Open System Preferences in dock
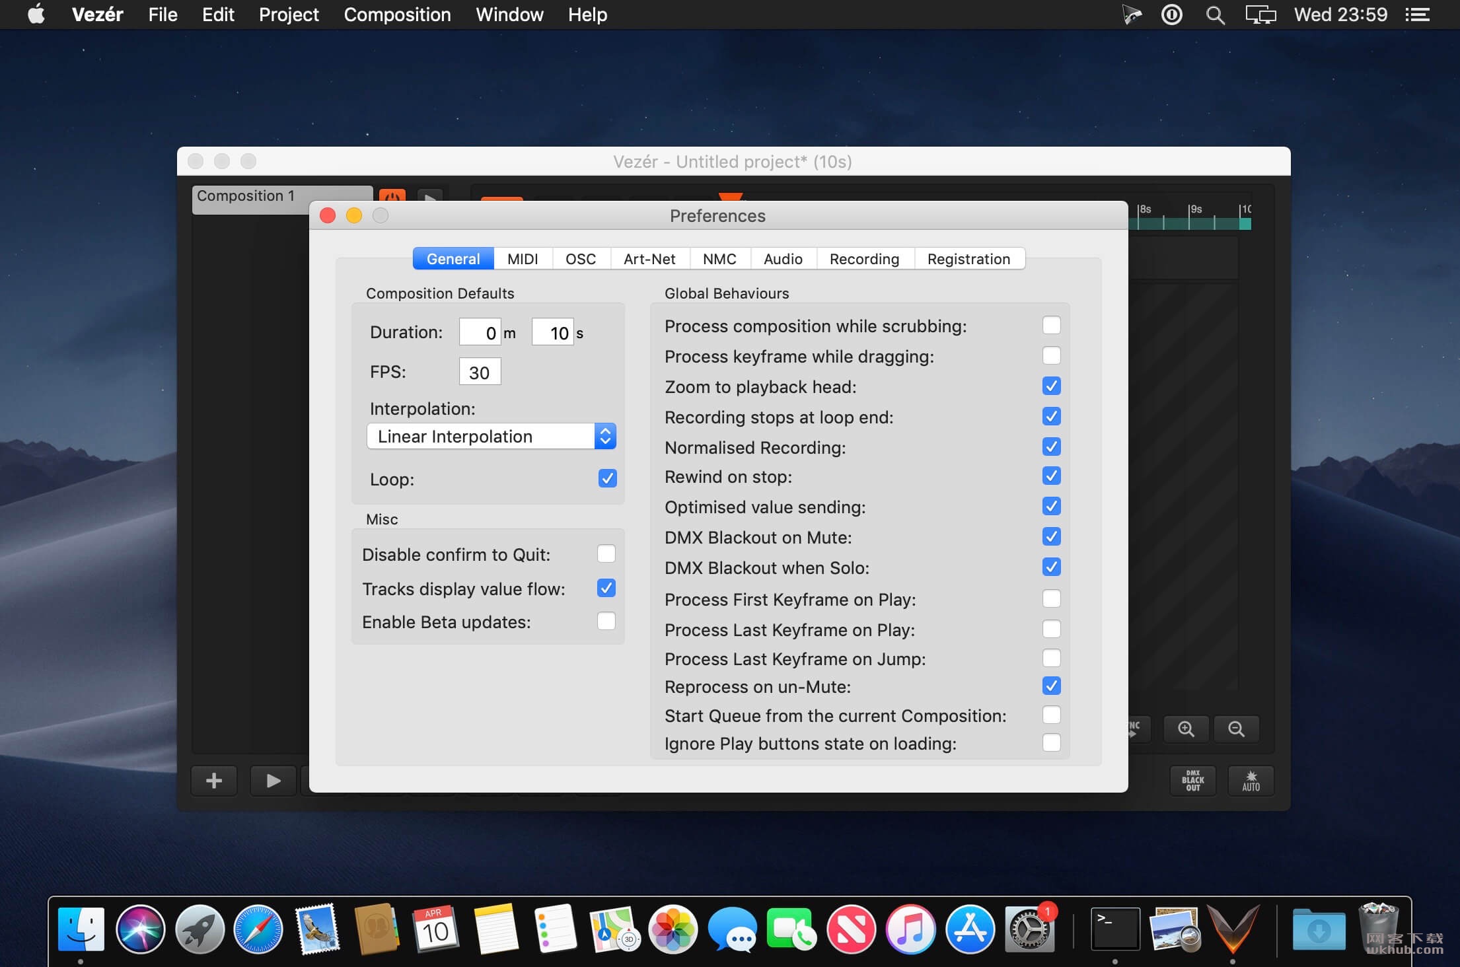The height and width of the screenshot is (967, 1460). point(1029,929)
